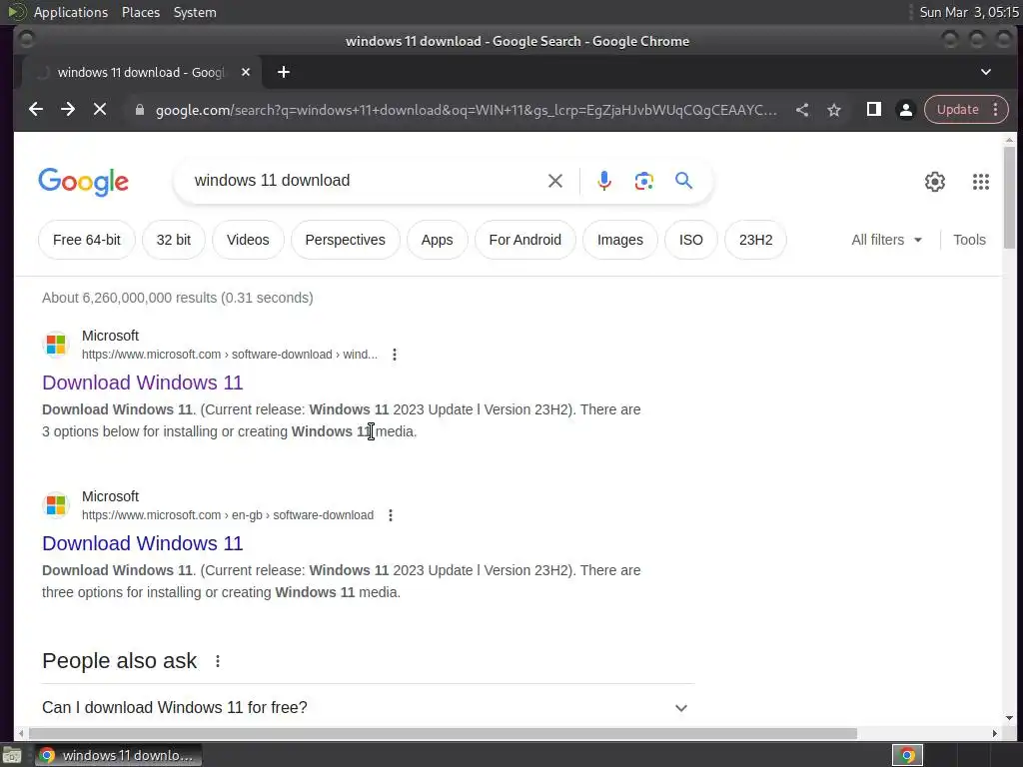The image size is (1023, 767).
Task: Open more options for first Microsoft result
Action: pos(394,355)
